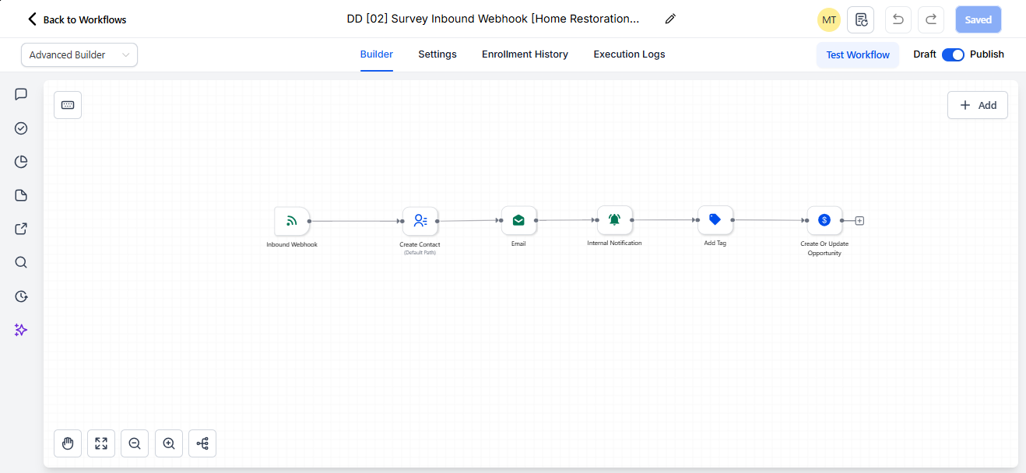This screenshot has height=473, width=1026.
Task: Open the AI sparkle sidebar icon
Action: tap(21, 330)
